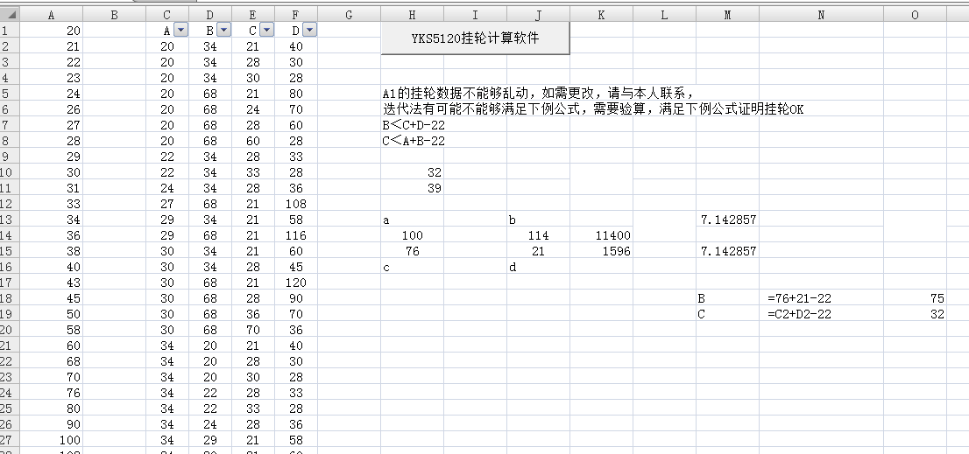Select cell with text 'A1的挂轮数据不能够乱动'
Image resolution: width=969 pixels, height=454 pixels.
(538, 93)
